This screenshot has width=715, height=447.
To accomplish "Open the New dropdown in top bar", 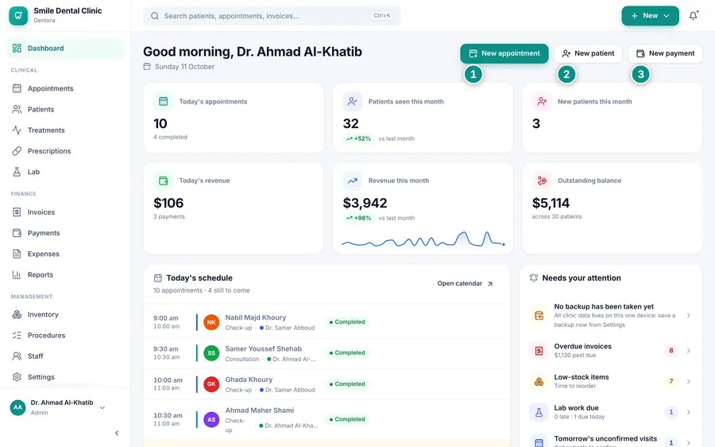I will point(650,16).
